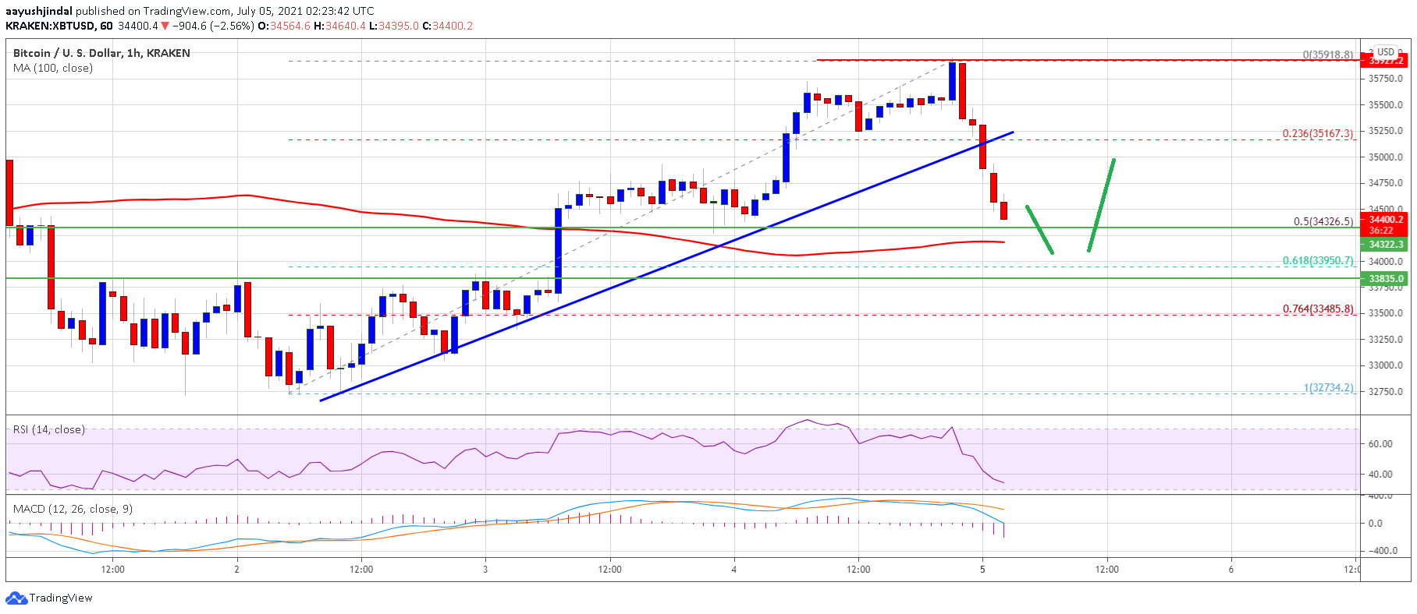Click the red top price tag near 35918
1417x614 pixels.
[x=1385, y=61]
